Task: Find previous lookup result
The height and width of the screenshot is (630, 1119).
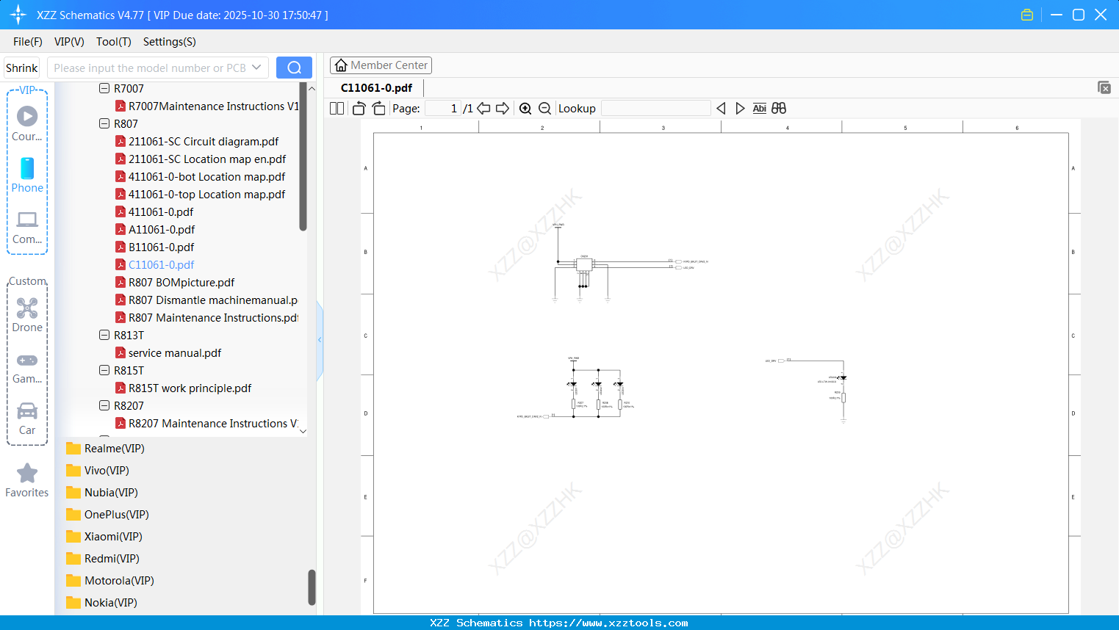Action: point(721,109)
